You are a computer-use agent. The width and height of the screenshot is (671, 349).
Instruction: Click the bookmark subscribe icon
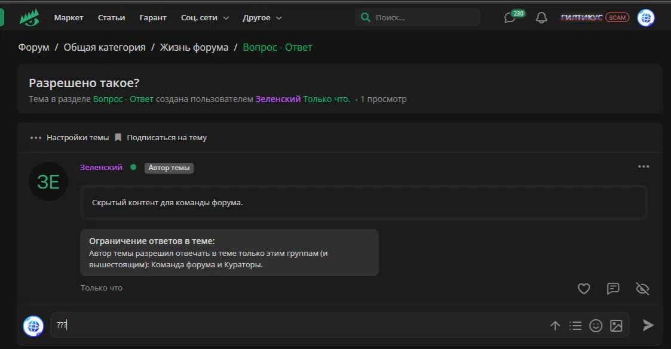click(118, 137)
